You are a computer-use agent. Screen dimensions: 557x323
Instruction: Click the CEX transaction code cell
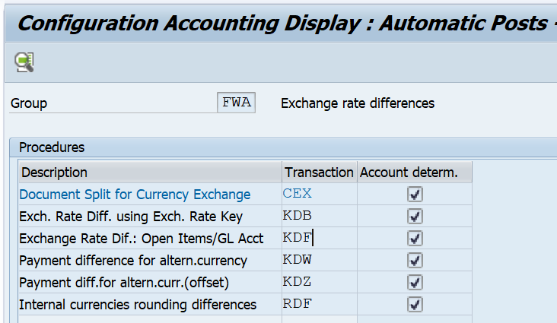point(318,195)
